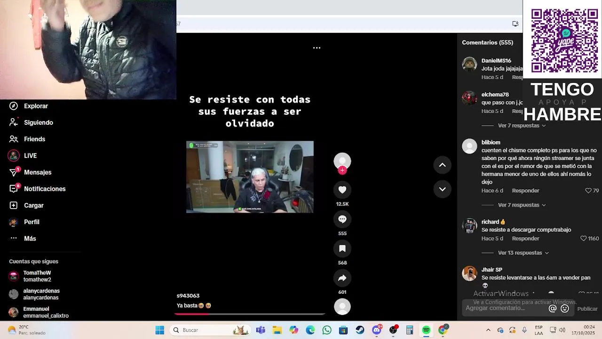602x339 pixels.
Task: Click the Comentarios (555) heading
Action: 487,42
